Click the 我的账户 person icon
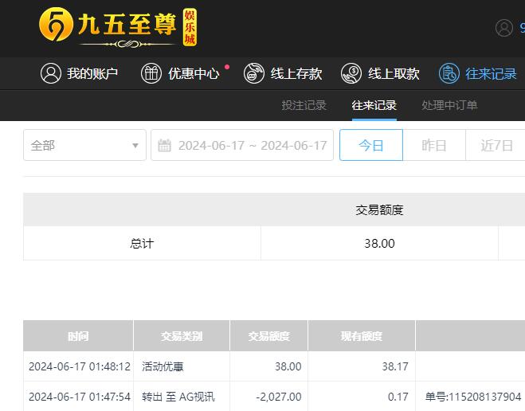Viewport: 525px width, 411px height. pos(51,73)
